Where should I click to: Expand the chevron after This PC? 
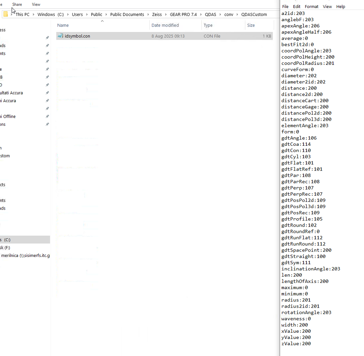pos(33,15)
